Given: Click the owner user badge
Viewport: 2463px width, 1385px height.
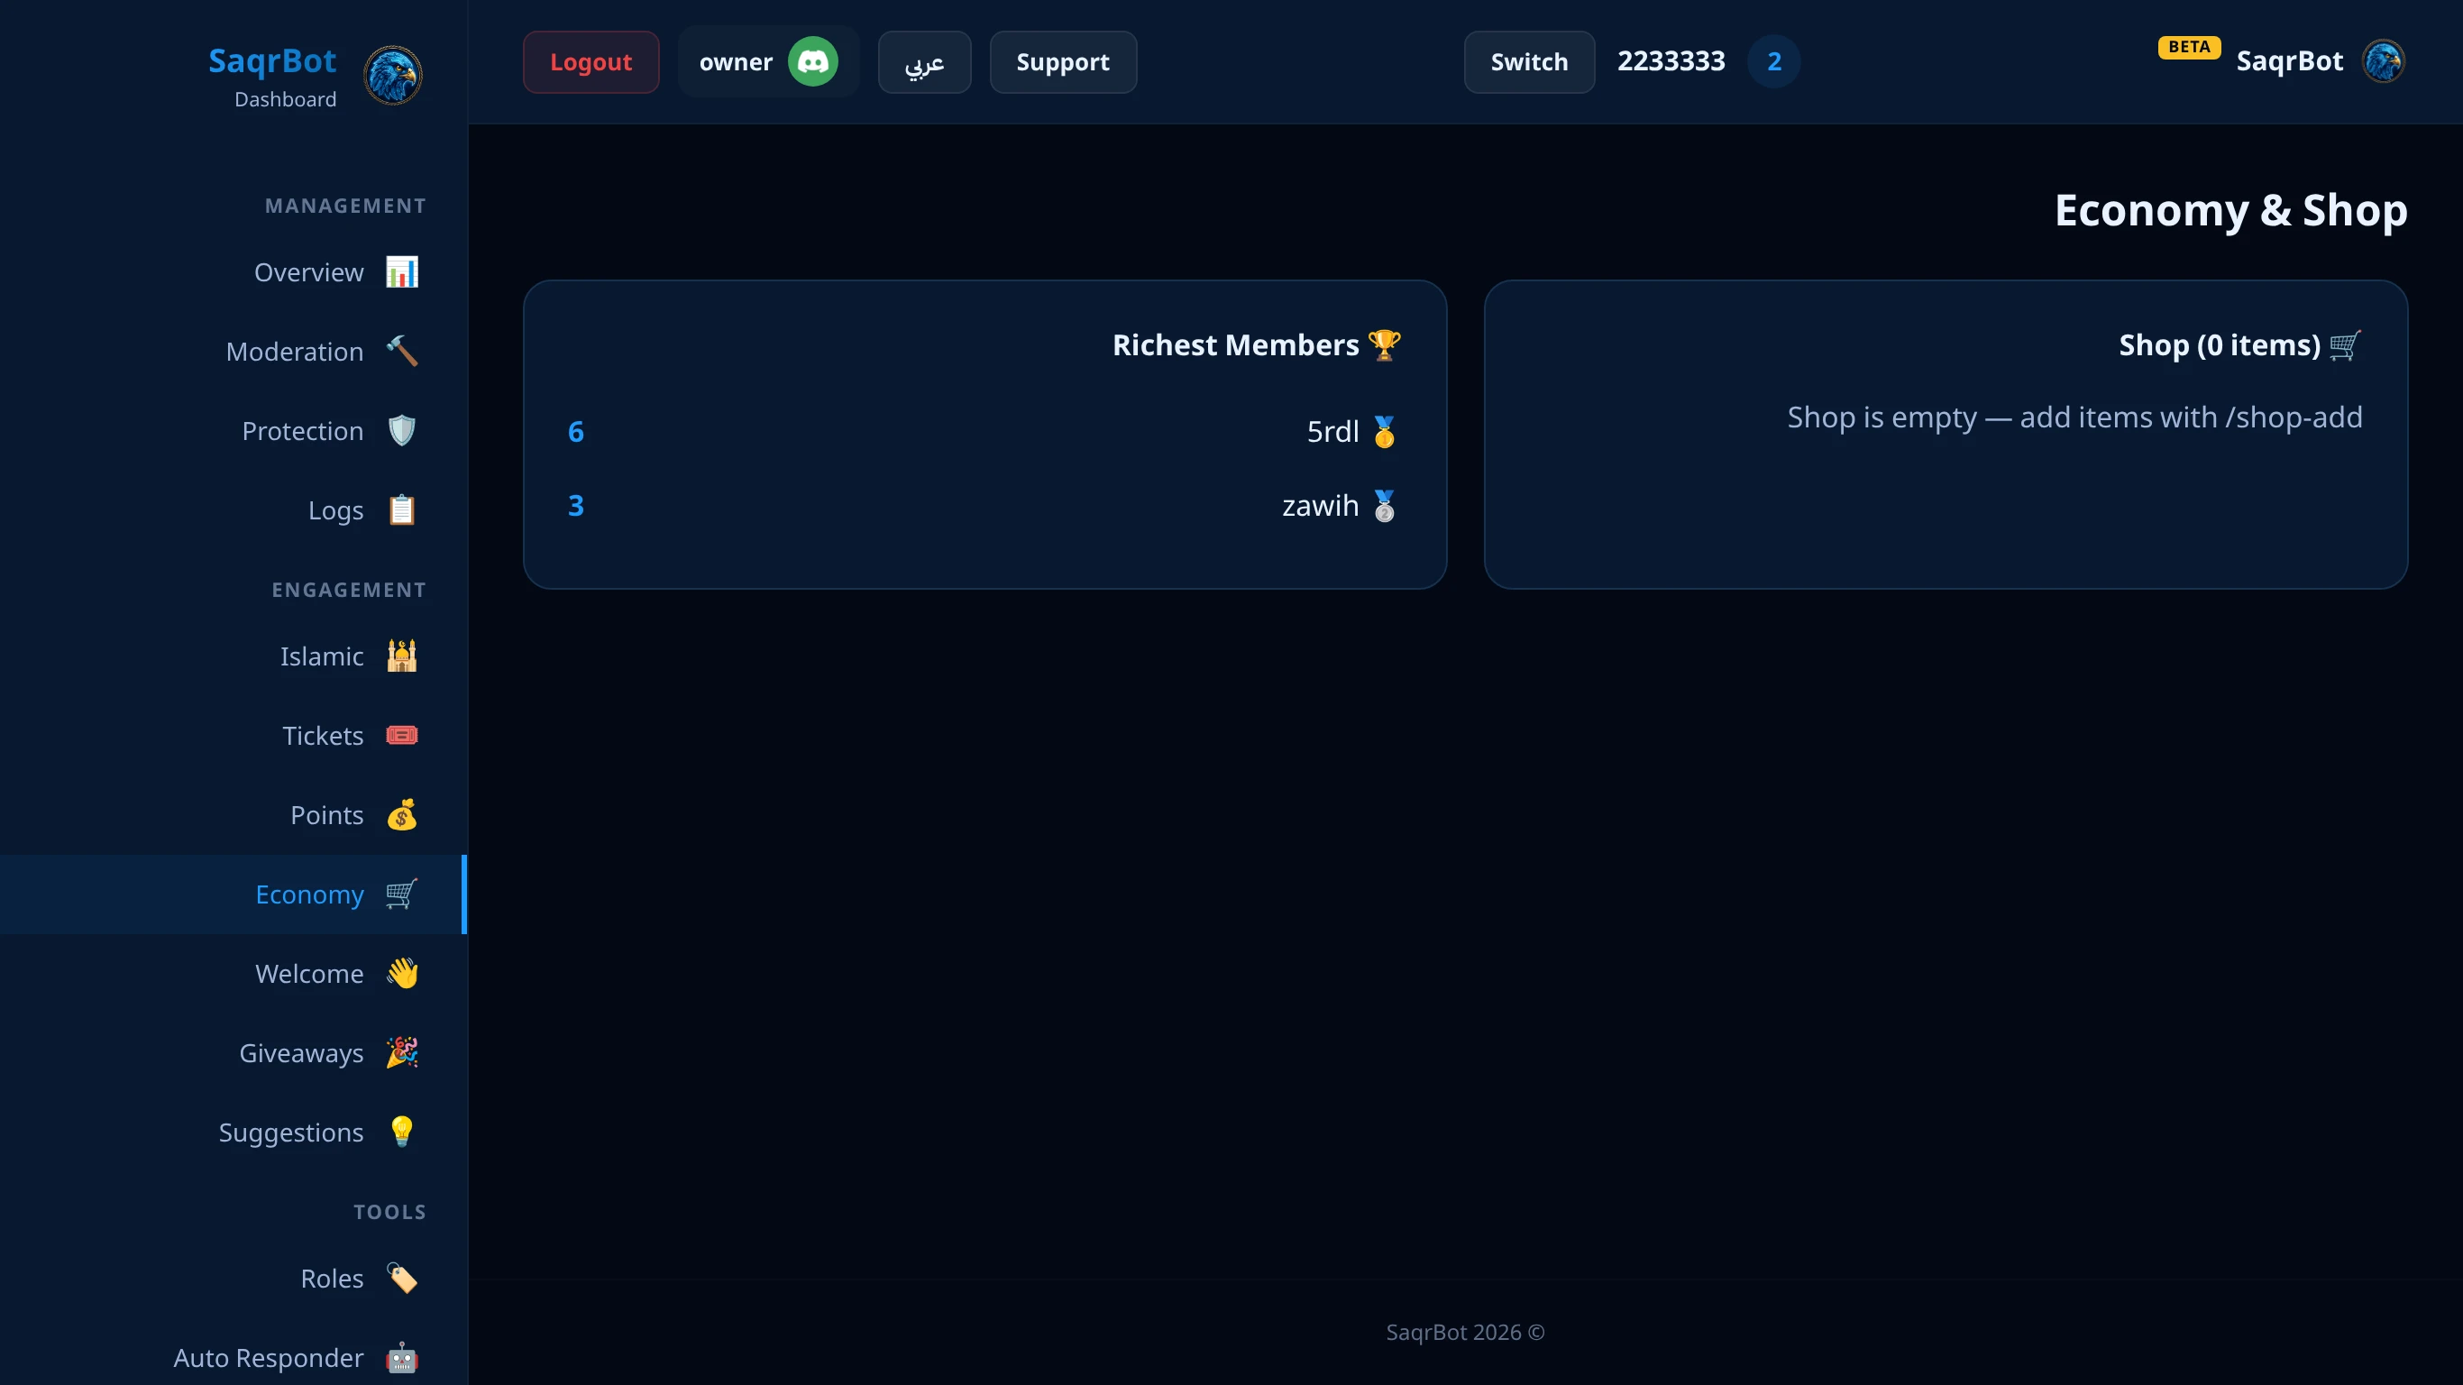Looking at the screenshot, I should pos(769,62).
